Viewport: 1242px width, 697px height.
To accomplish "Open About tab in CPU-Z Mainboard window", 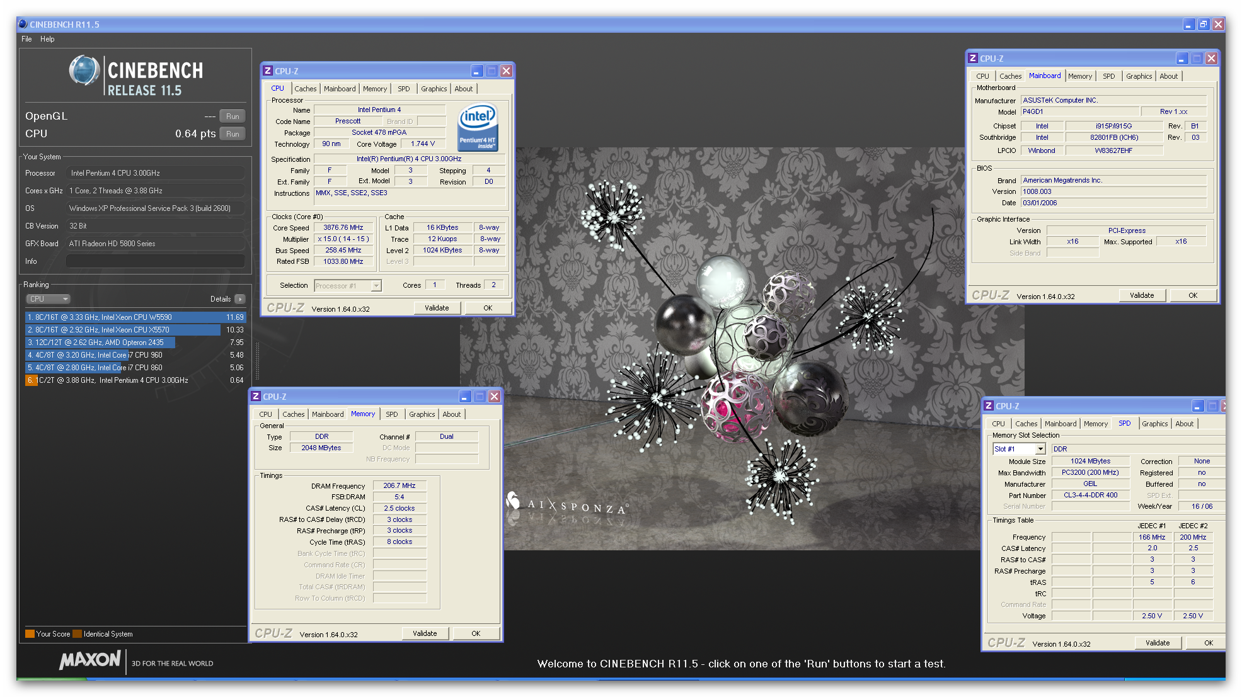I will (1169, 76).
